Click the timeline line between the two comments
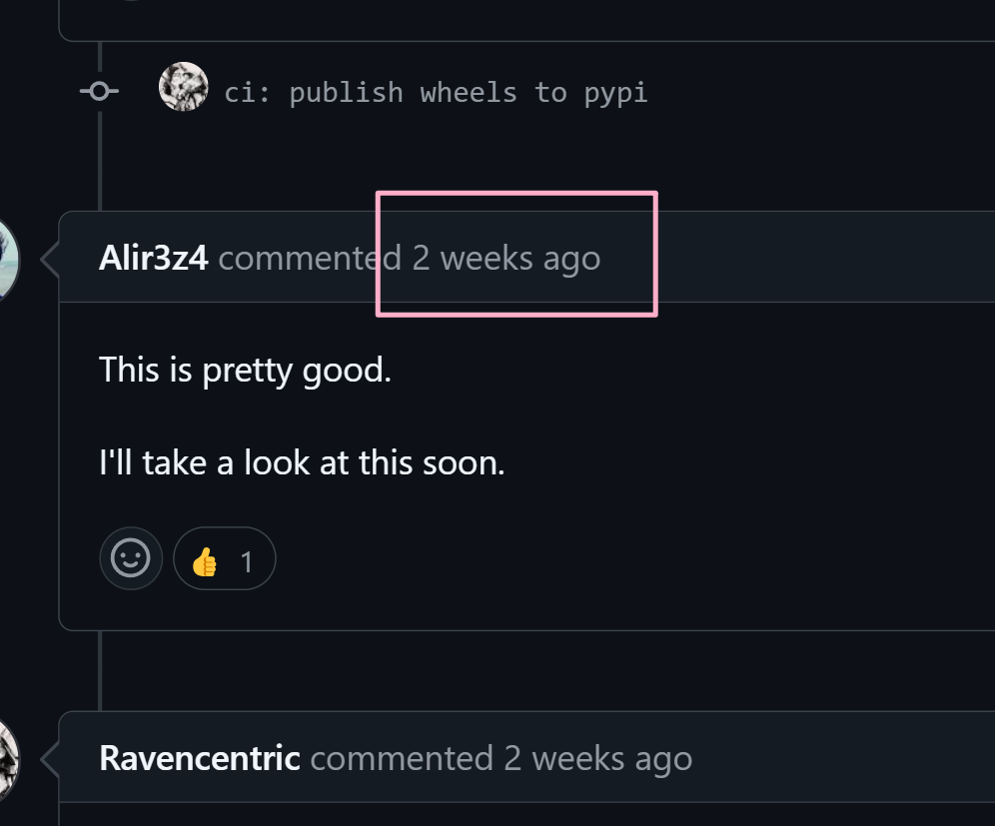Screen dimensions: 995x826 point(100,670)
